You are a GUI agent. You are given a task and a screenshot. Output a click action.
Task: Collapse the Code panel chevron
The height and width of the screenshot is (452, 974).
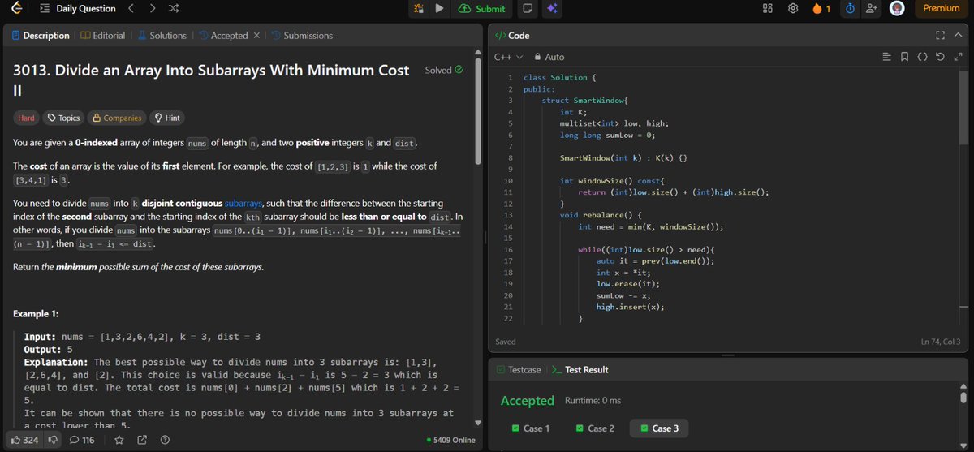[959, 36]
